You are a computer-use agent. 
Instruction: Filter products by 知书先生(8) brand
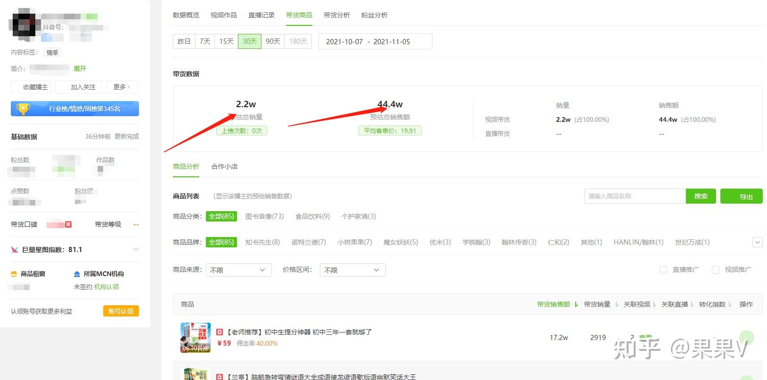262,242
